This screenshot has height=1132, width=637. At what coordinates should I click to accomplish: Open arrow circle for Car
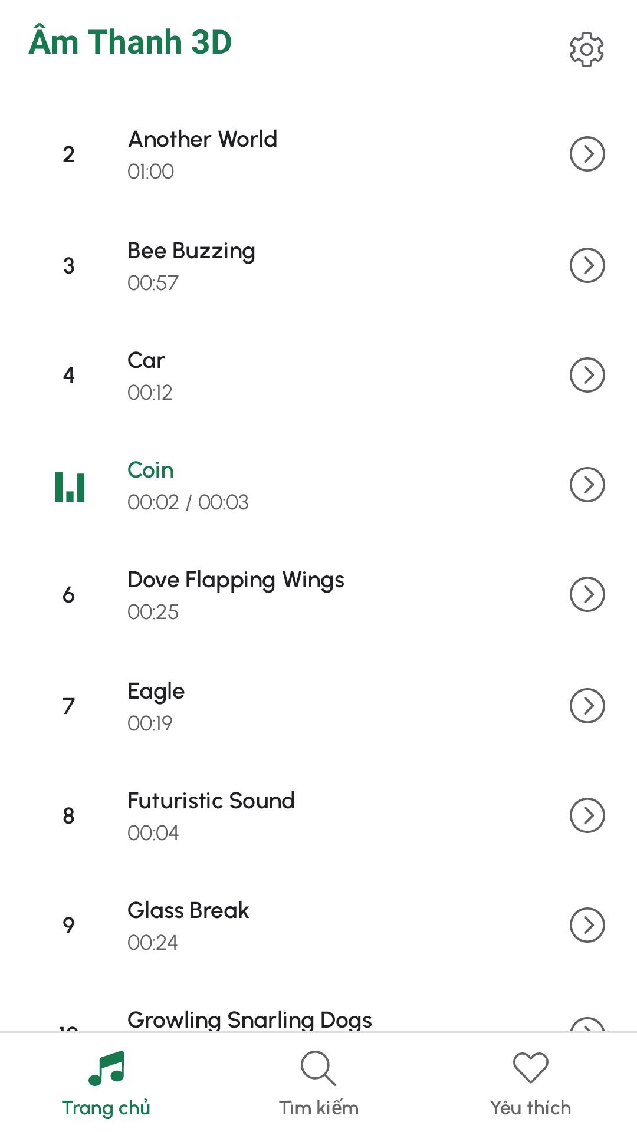pyautogui.click(x=587, y=375)
